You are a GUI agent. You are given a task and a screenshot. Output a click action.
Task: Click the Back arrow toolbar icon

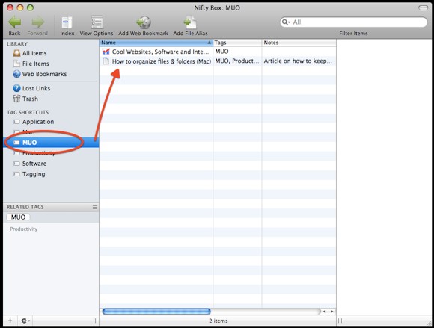pos(15,22)
